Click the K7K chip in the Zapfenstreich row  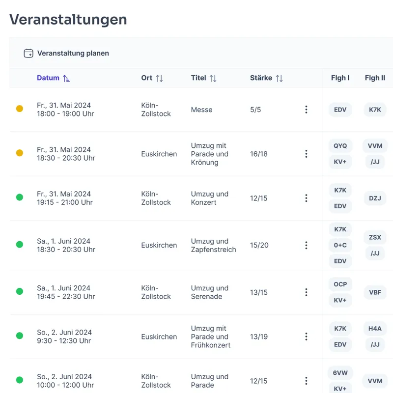tap(340, 229)
